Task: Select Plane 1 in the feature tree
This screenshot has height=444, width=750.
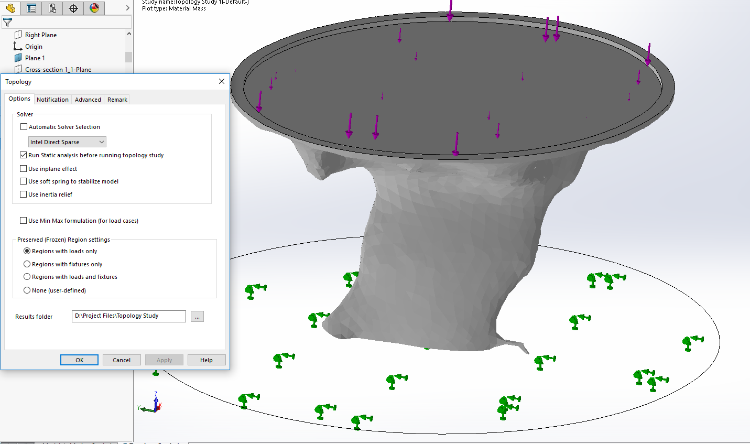Action: [35, 58]
